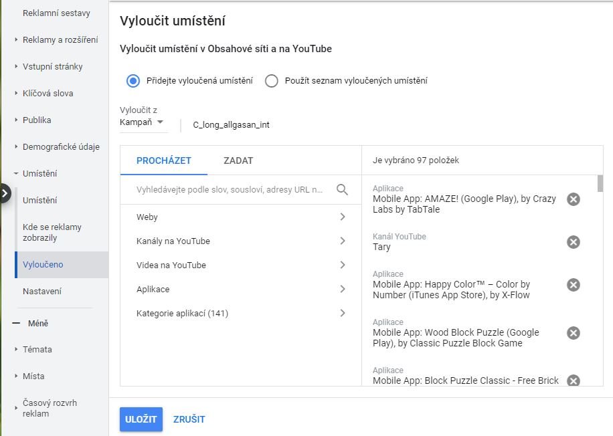Screen dimensions: 613x436
Task: Expand Místa section
Action: tap(16, 376)
